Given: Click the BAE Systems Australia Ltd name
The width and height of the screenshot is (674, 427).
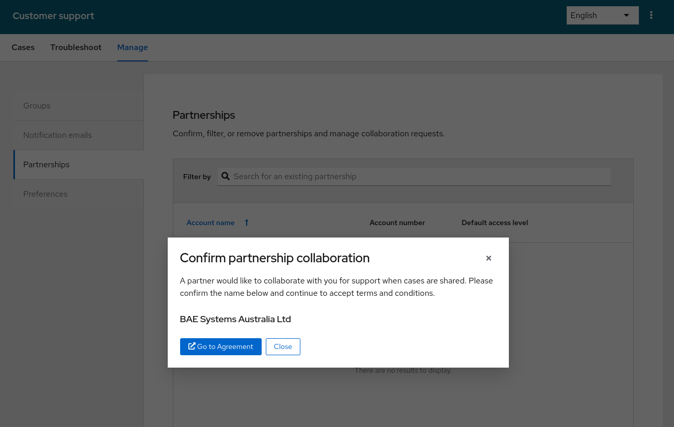Looking at the screenshot, I should click(x=235, y=319).
